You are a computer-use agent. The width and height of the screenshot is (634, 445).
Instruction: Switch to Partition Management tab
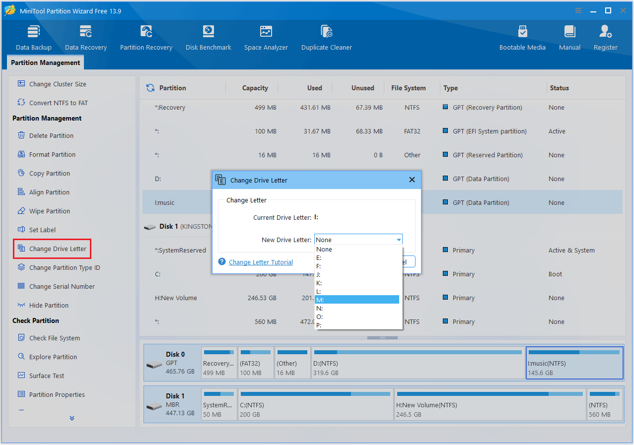click(x=45, y=63)
